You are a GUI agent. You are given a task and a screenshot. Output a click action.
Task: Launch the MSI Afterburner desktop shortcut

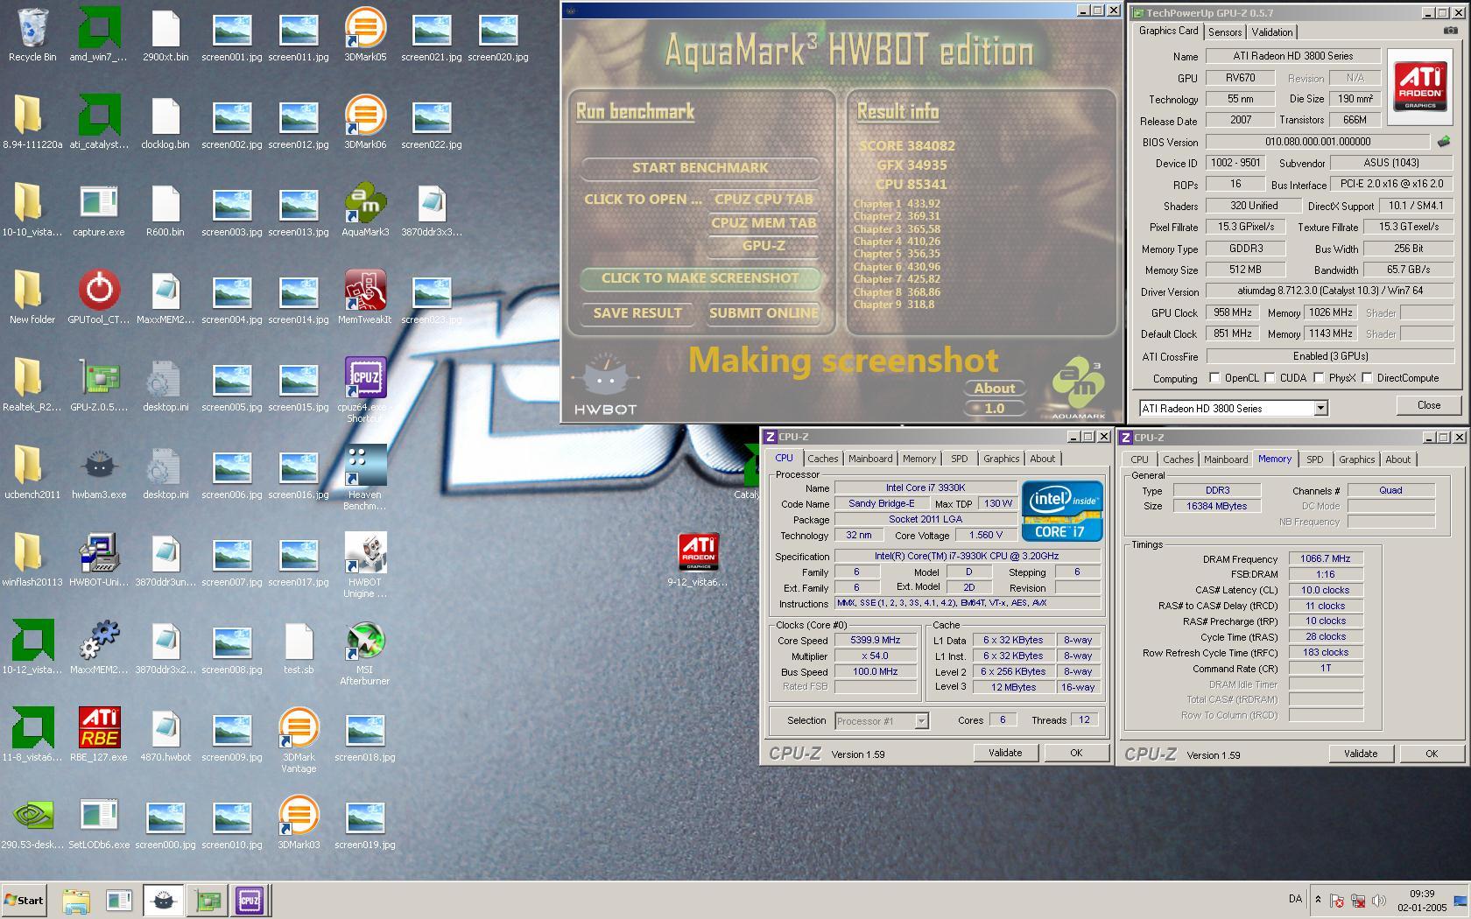coord(365,652)
